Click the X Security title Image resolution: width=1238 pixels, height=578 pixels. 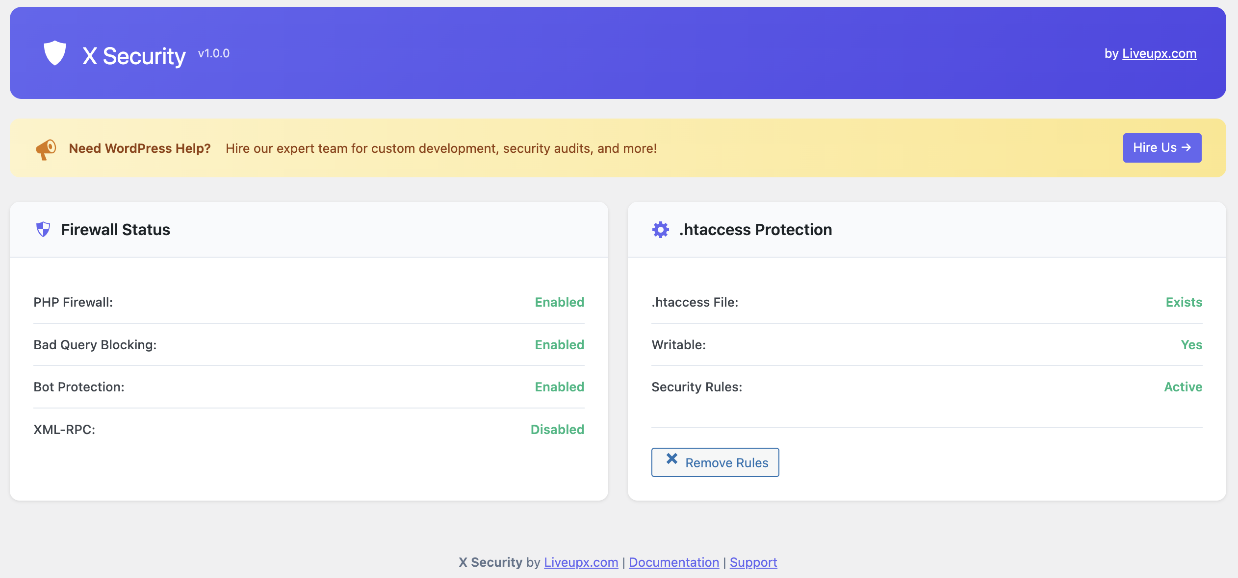tap(134, 56)
